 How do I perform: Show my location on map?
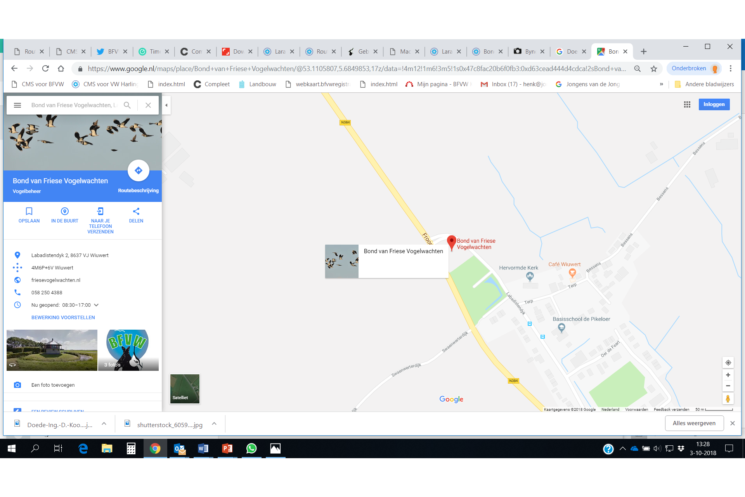point(728,363)
